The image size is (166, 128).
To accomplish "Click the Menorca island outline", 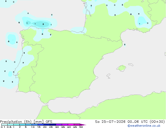I will (131, 65).
